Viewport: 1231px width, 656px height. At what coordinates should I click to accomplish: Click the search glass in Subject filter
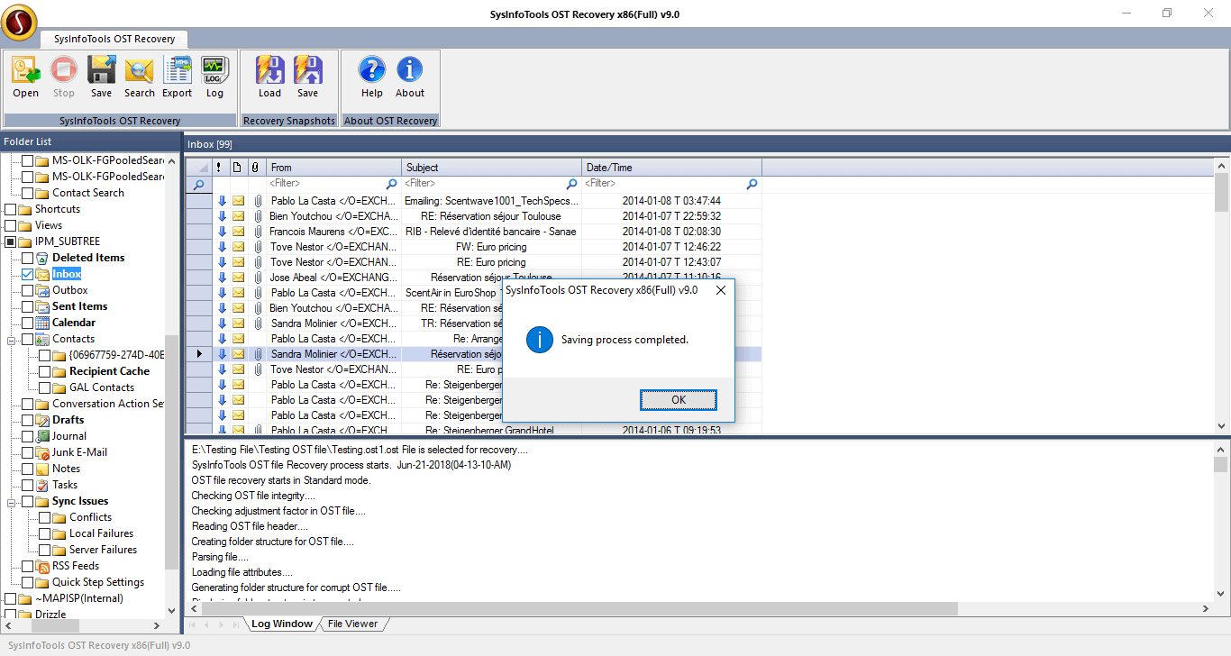tap(571, 184)
